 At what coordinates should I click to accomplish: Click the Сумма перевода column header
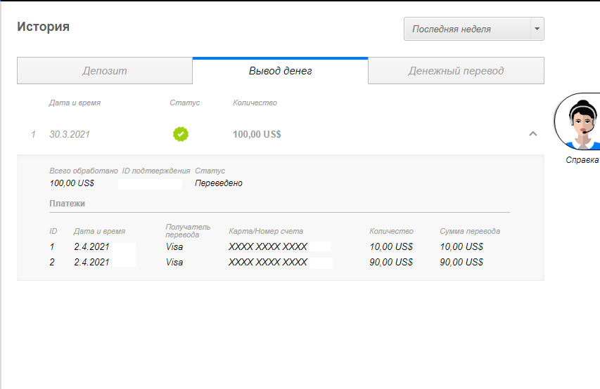pos(470,231)
